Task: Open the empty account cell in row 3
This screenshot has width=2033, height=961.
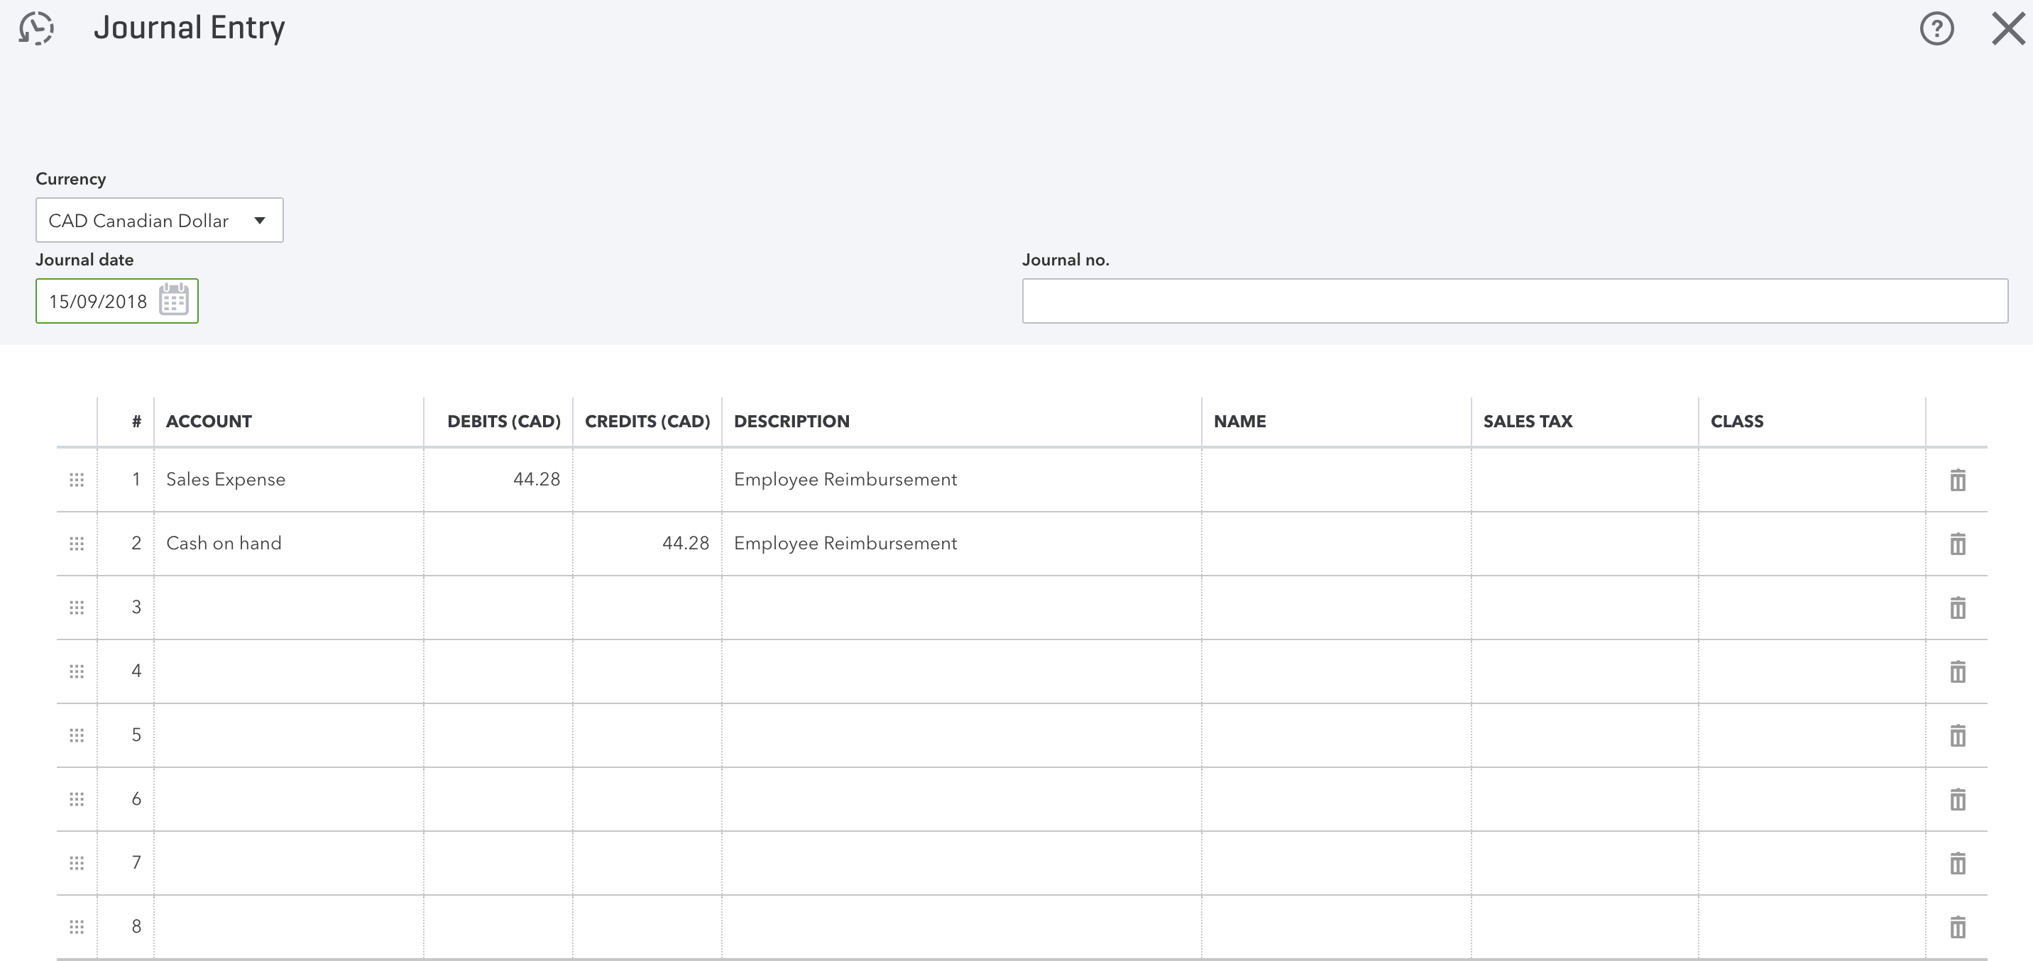Action: point(288,608)
